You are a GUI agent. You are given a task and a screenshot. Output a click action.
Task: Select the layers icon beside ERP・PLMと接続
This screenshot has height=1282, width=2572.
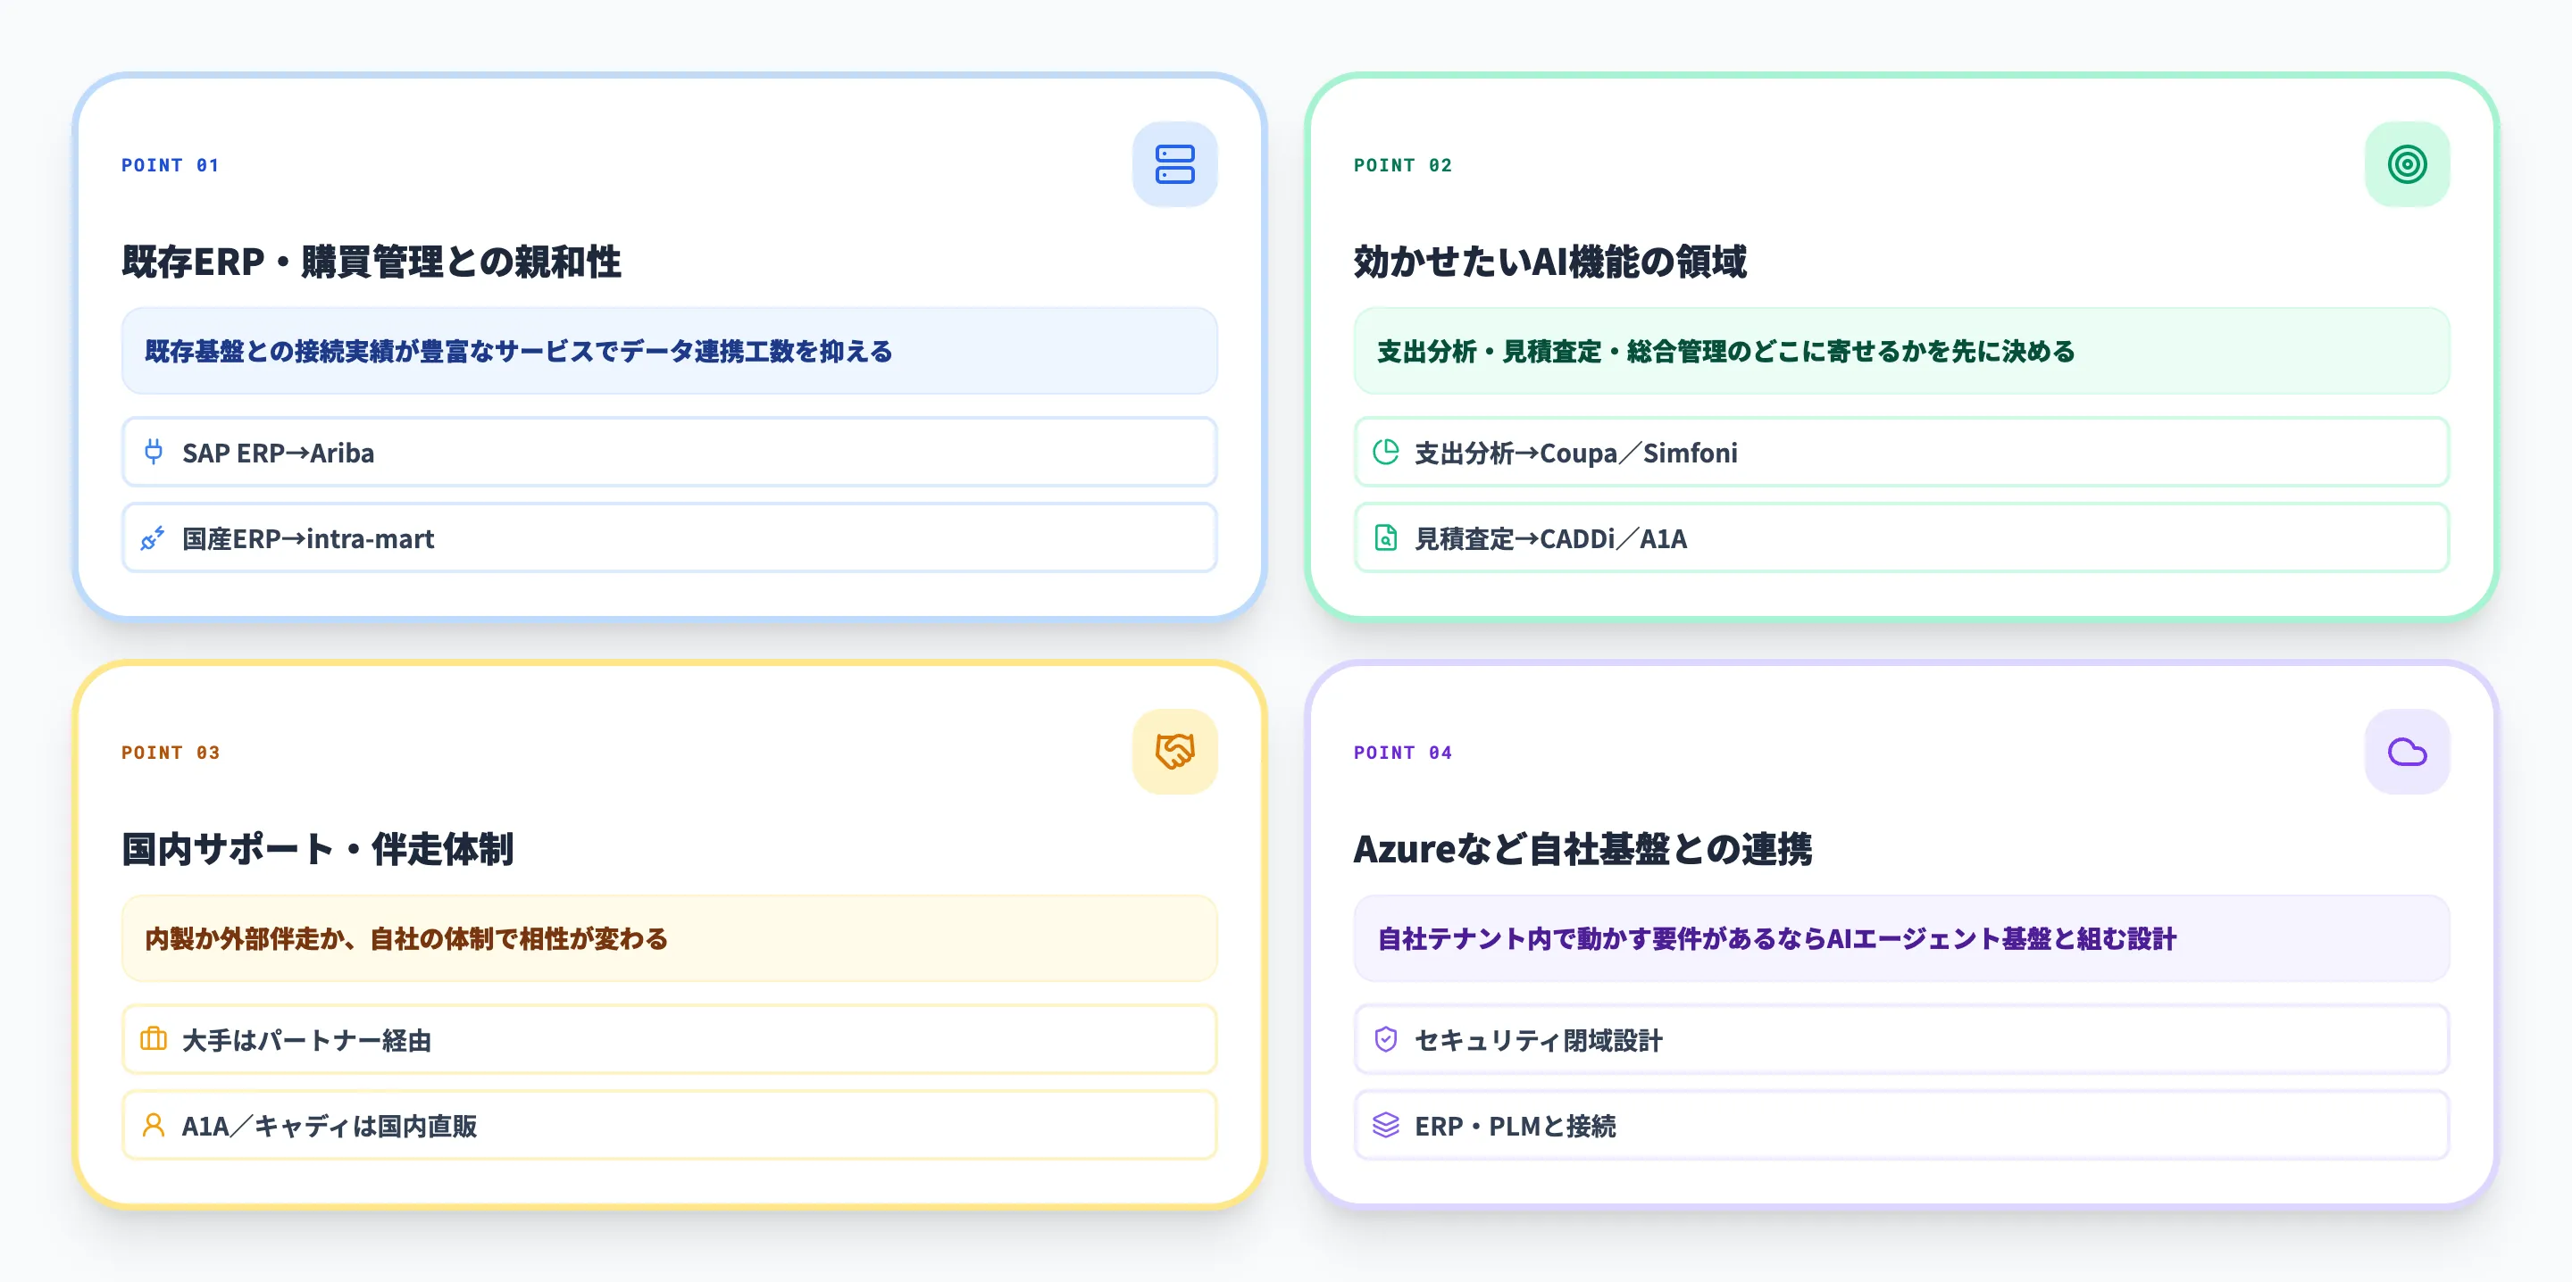(1385, 1125)
